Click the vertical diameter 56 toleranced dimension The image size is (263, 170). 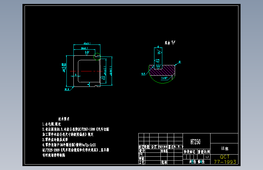click(x=64, y=67)
